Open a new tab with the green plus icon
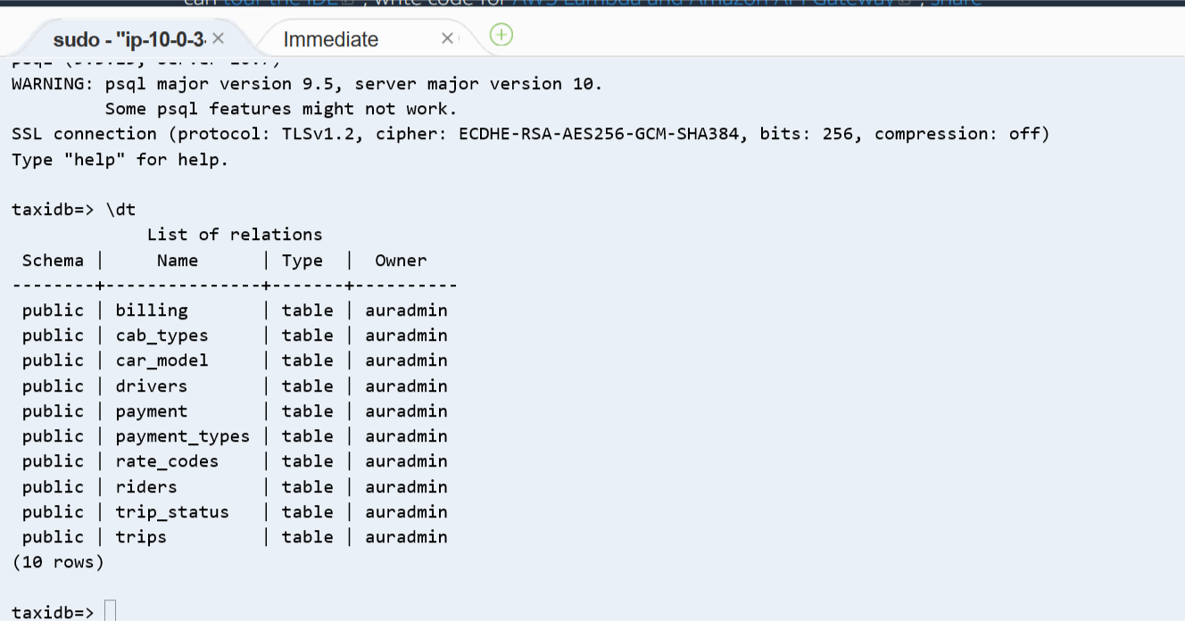The width and height of the screenshot is (1185, 621). (501, 35)
